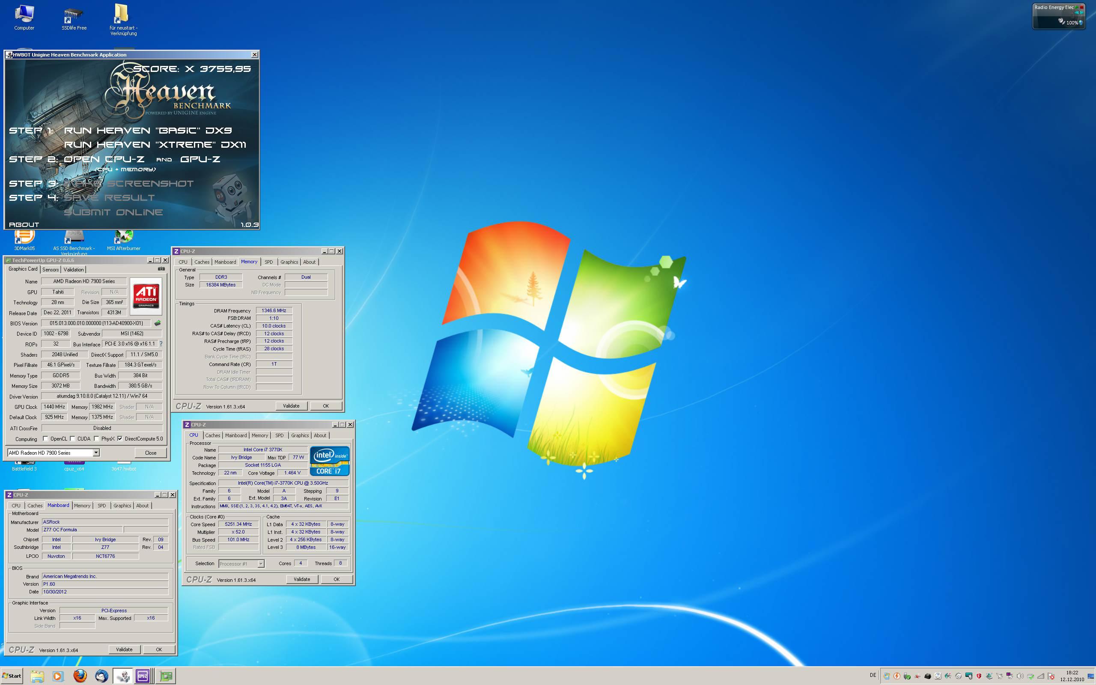1096x685 pixels.
Task: Click Run Heaven "Xtreme" DX11
Action: 155,145
